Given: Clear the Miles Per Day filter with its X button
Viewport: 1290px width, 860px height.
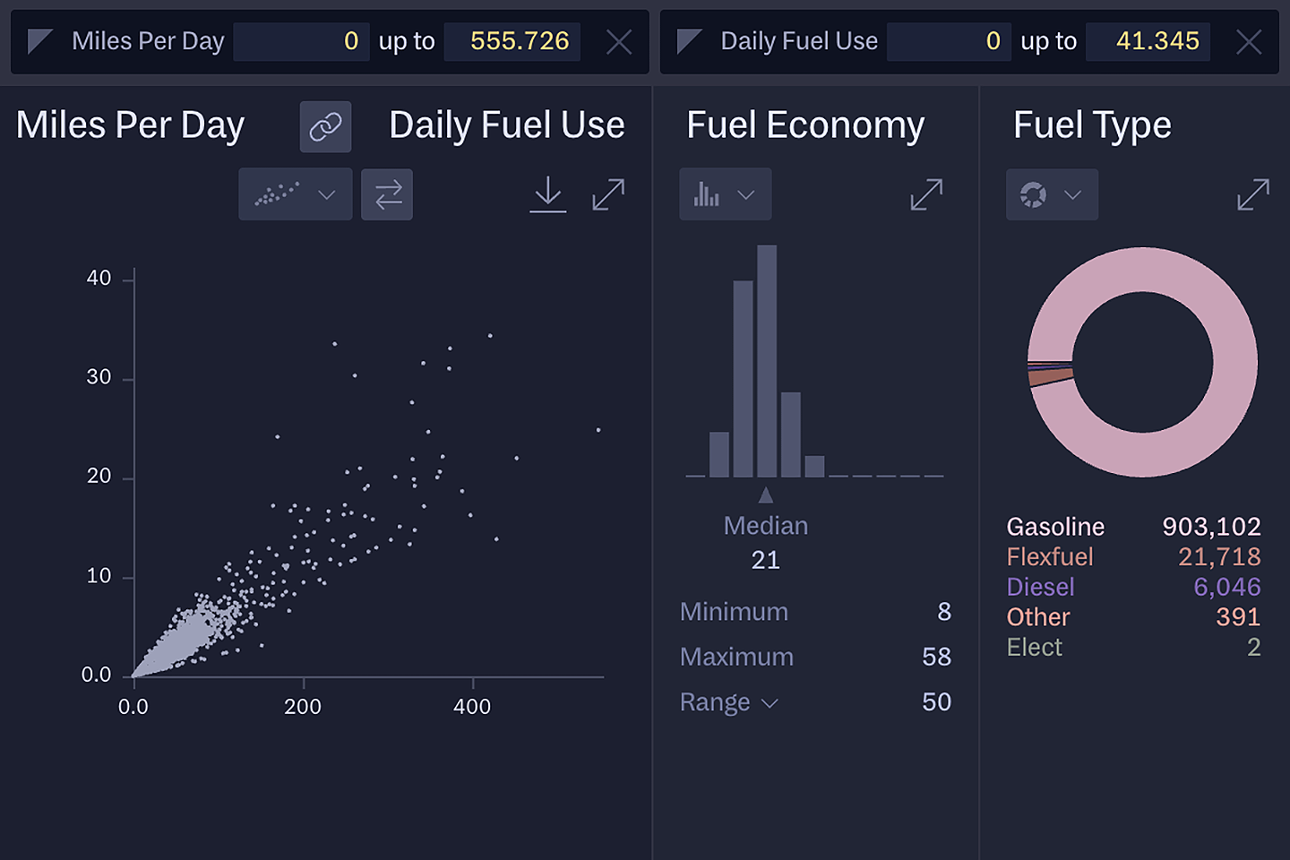Looking at the screenshot, I should (618, 40).
